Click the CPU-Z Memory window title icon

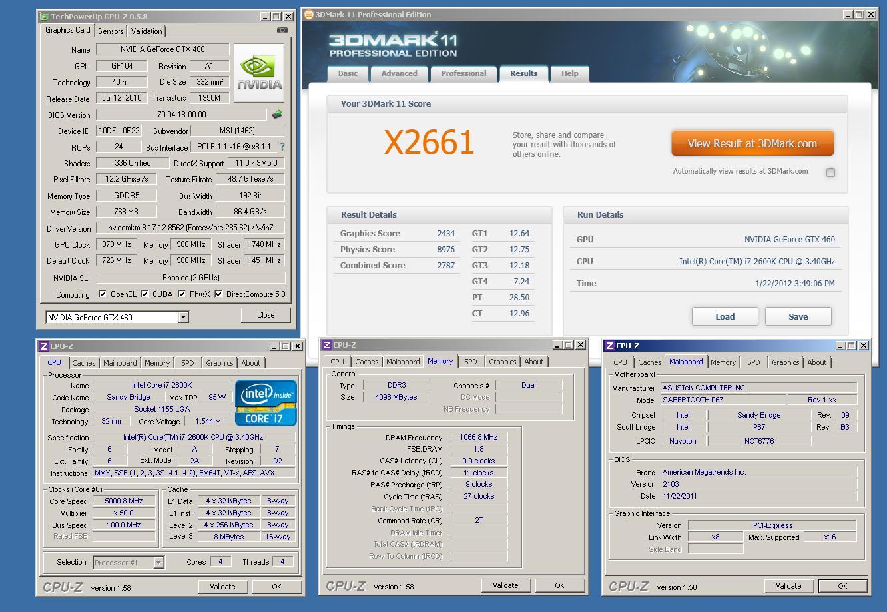326,345
